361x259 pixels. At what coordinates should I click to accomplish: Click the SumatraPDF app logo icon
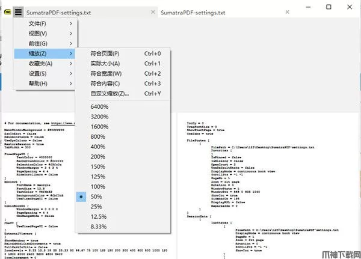[x=7, y=12]
